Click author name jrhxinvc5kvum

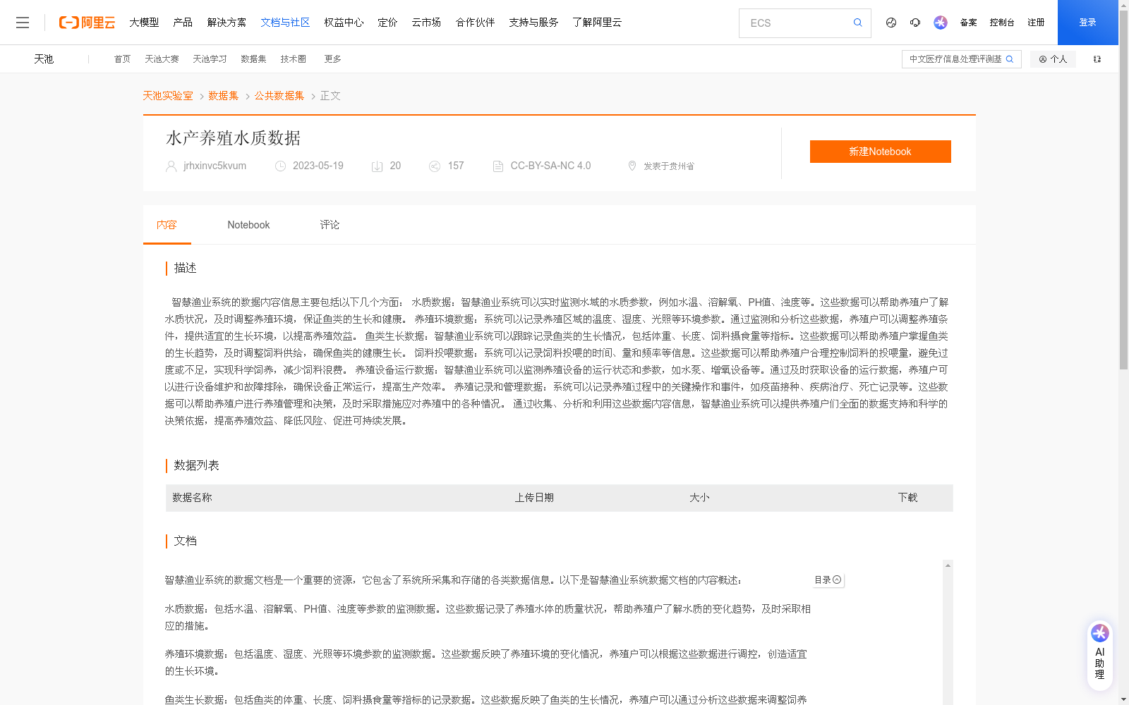click(215, 166)
